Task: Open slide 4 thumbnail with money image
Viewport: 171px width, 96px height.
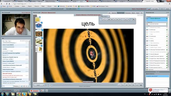Action: click(x=39, y=42)
